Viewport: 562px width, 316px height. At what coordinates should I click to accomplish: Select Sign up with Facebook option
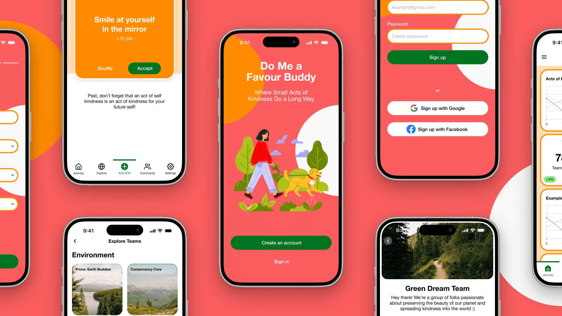pos(437,129)
